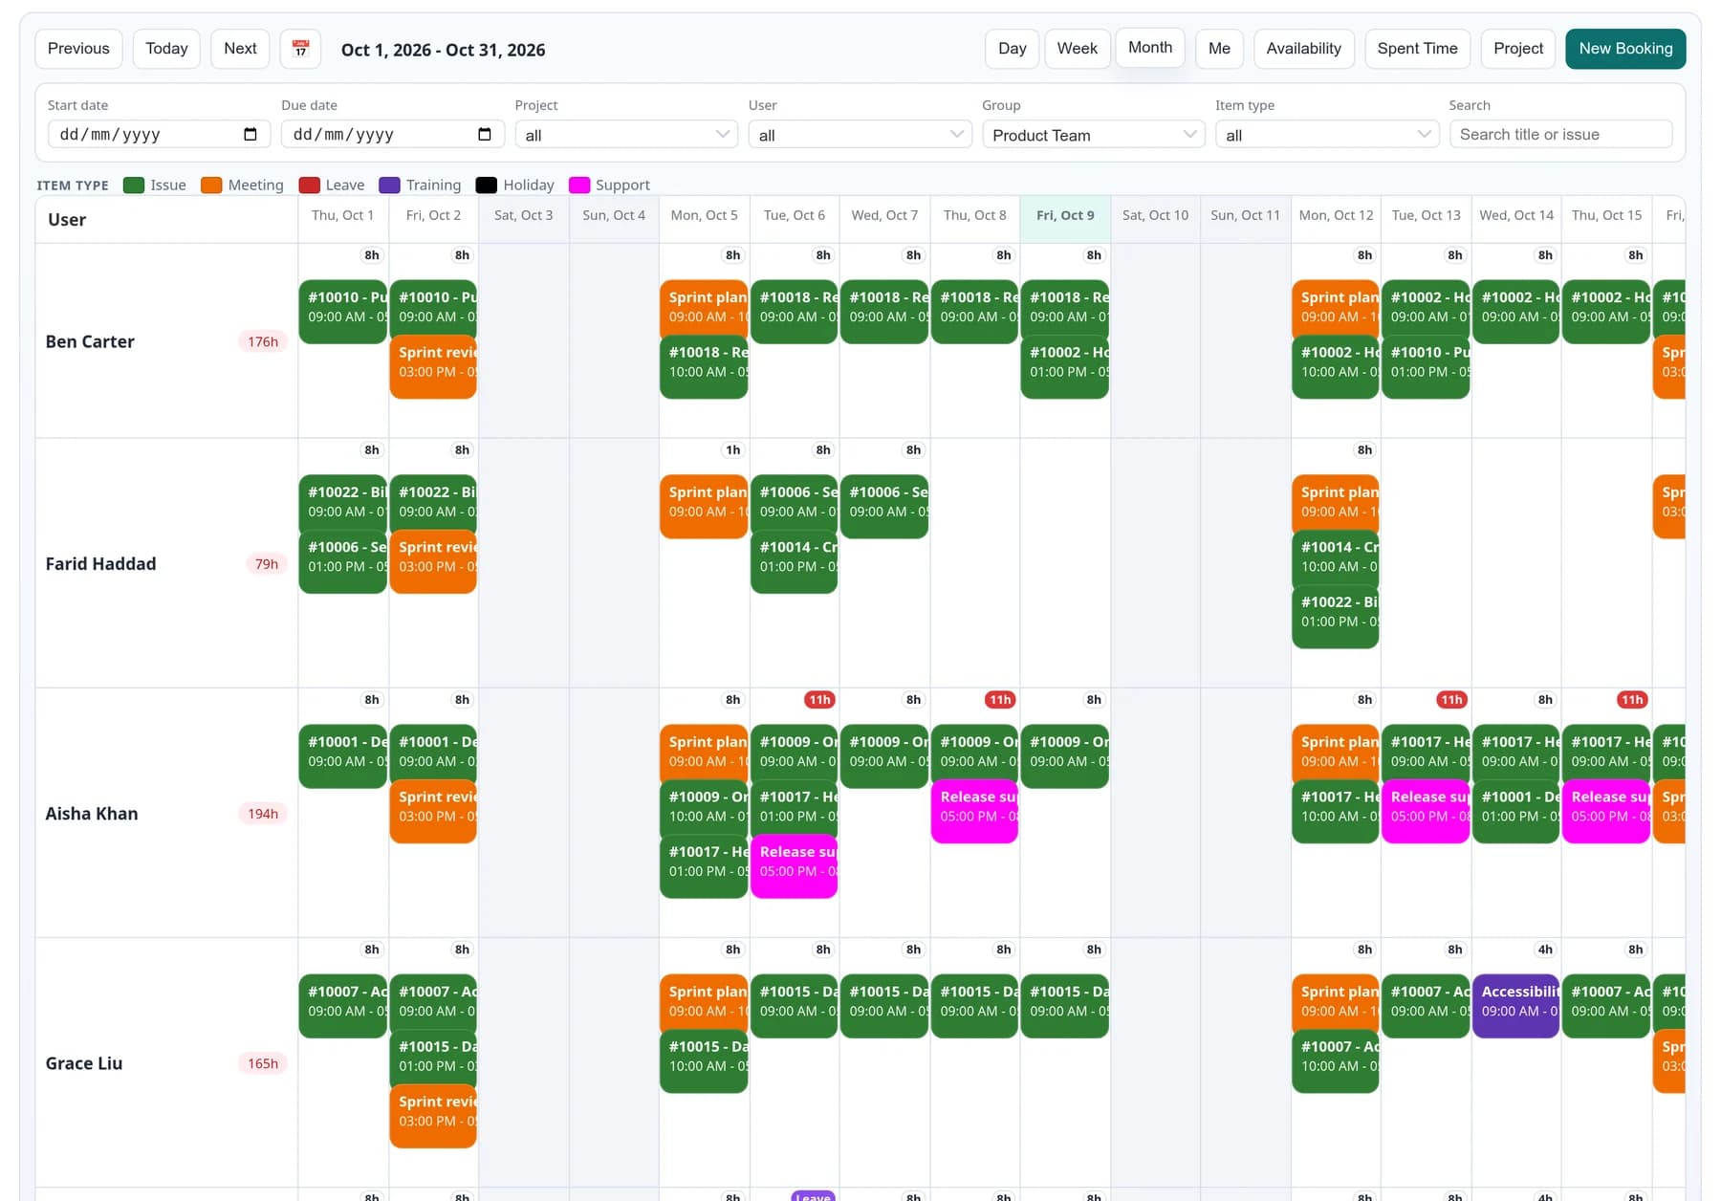This screenshot has height=1201, width=1721.
Task: Click Aisha Khan's 11h badge on Thu, Oct 8
Action: tap(1000, 700)
